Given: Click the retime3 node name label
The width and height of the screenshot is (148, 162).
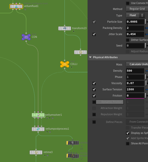Looking at the screenshot, I should 48,152.
